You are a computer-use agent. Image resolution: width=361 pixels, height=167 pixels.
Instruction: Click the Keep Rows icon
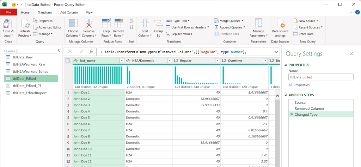coord(106,24)
